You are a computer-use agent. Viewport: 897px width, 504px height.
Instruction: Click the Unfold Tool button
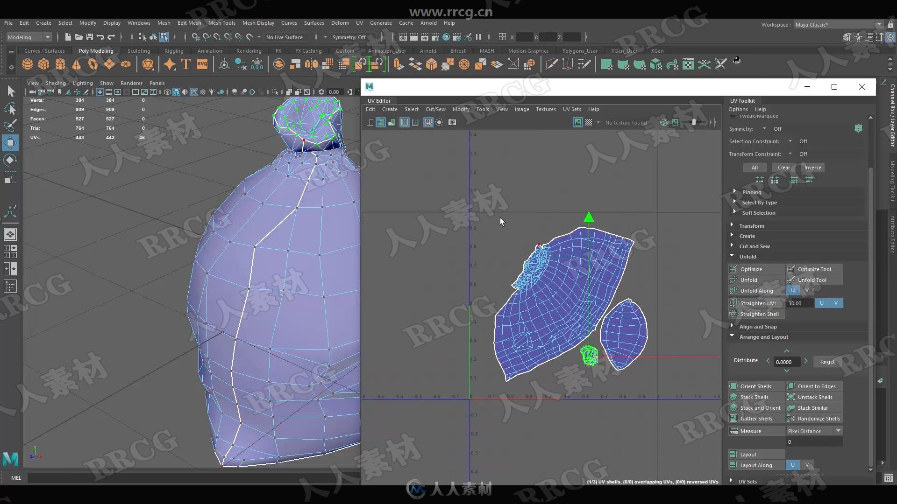click(812, 280)
